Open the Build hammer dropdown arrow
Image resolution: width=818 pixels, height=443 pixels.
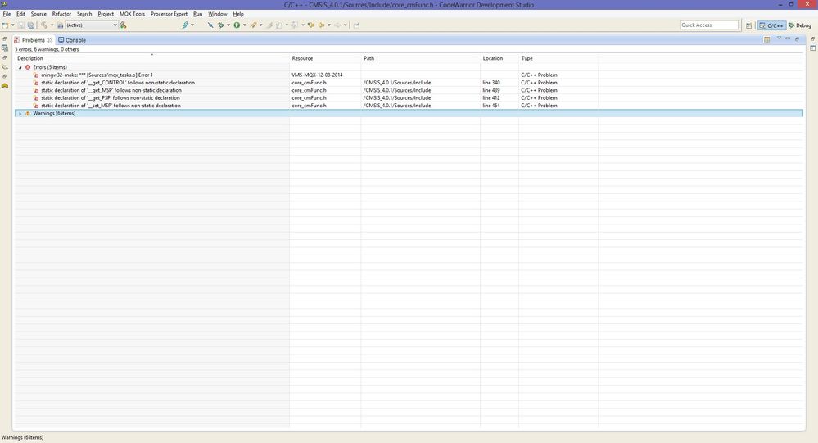pyautogui.click(x=52, y=25)
